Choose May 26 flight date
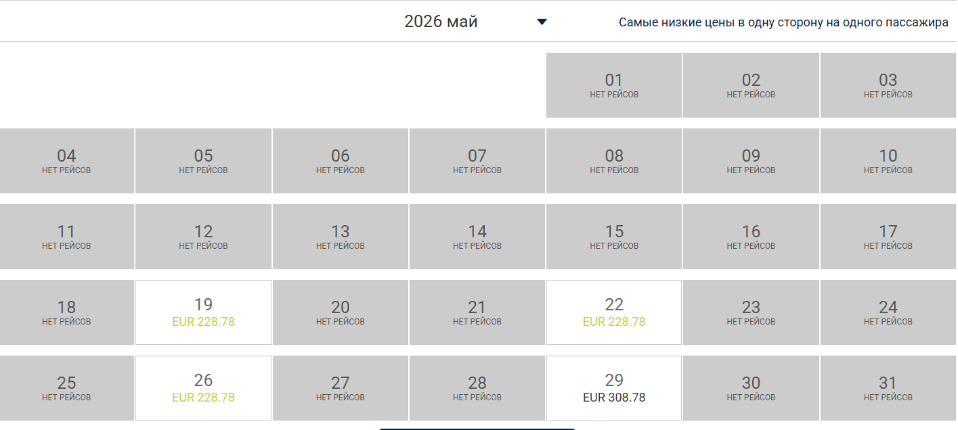Screen dimensions: 958x430 (x=203, y=388)
